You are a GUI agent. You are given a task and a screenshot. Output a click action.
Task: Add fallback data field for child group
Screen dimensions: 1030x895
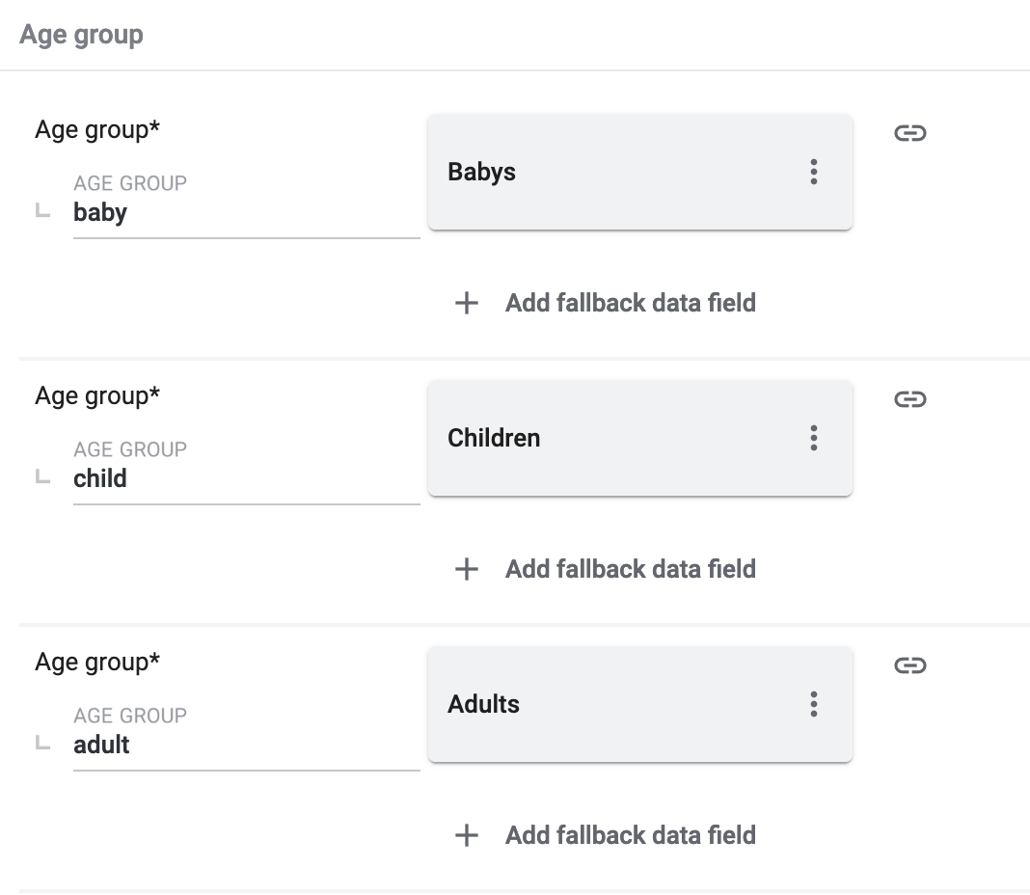tap(630, 569)
